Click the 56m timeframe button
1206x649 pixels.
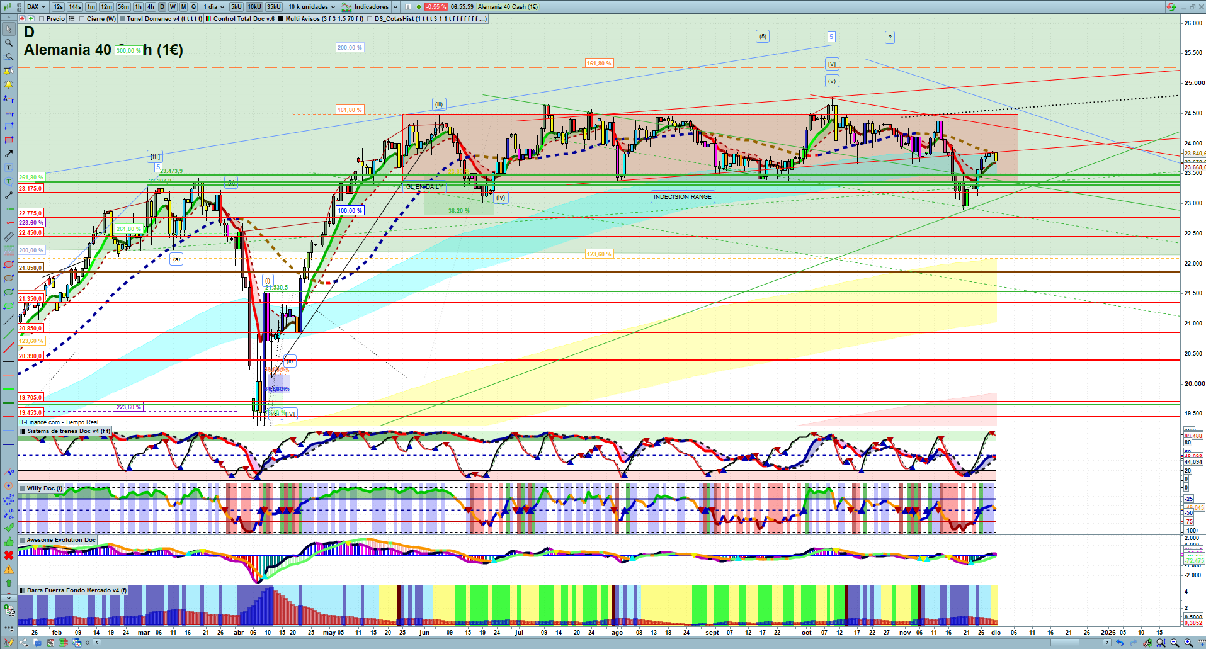(x=123, y=7)
